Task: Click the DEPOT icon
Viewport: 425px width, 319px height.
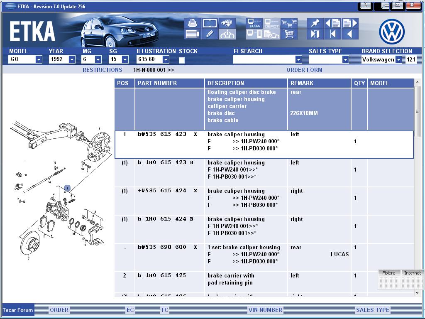Action: (271, 23)
